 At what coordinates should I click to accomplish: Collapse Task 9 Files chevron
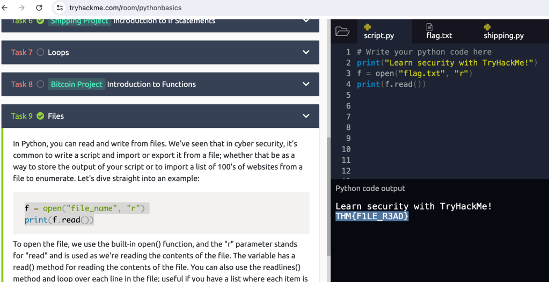tap(306, 116)
